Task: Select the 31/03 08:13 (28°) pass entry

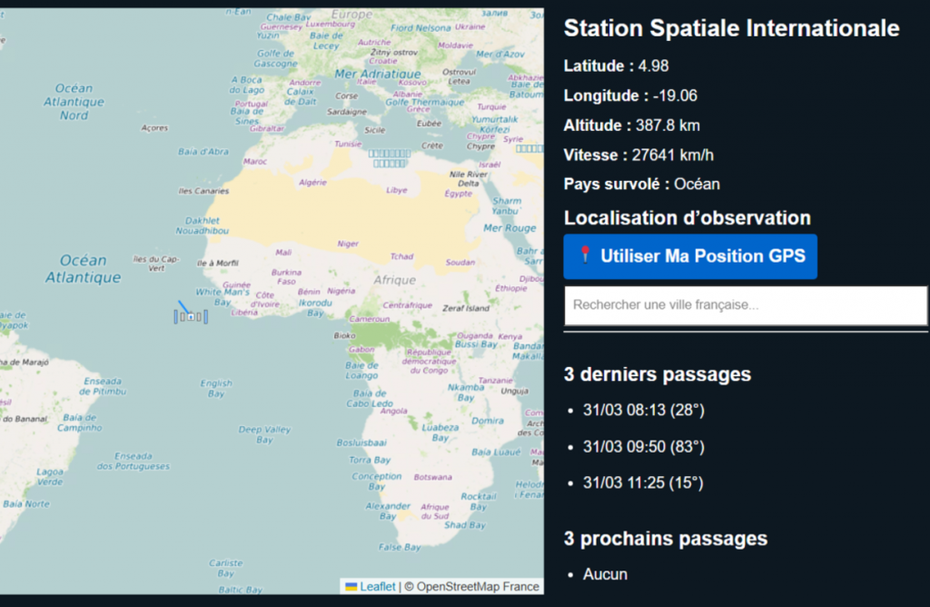Action: (x=643, y=411)
